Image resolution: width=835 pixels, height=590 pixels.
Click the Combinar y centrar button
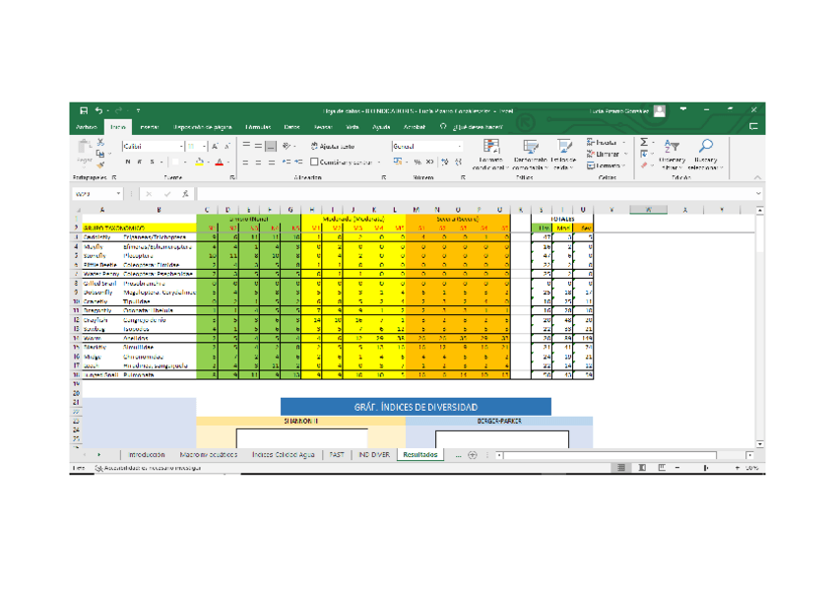click(342, 162)
